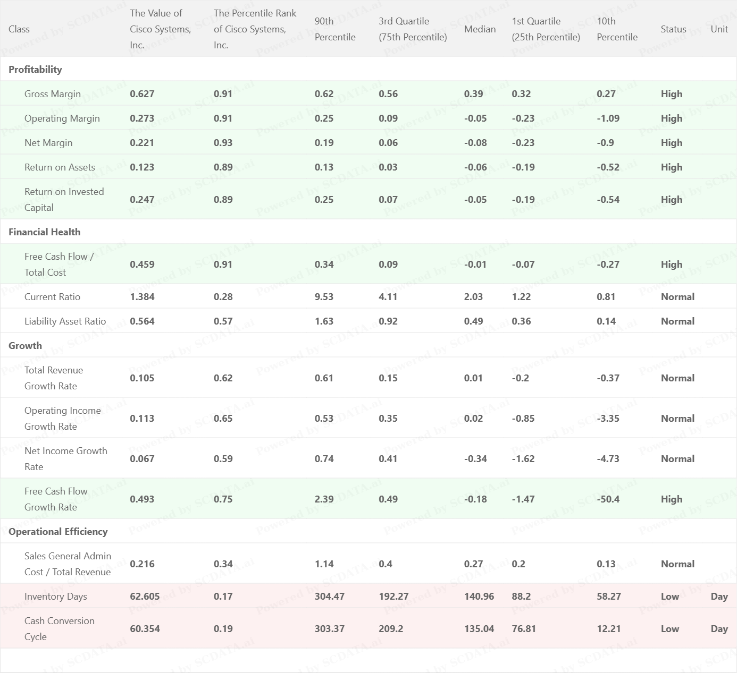This screenshot has height=673, width=737.
Task: Click the Median column header
Action: [x=480, y=29]
